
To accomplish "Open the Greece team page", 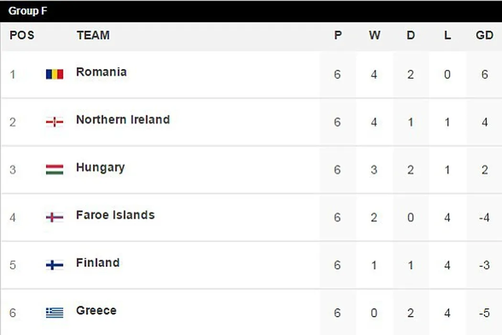I will [x=96, y=311].
